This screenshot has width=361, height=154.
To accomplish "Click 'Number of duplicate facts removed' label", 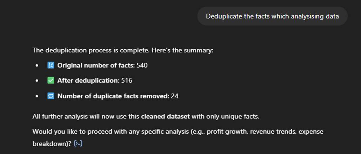I will coord(113,96).
